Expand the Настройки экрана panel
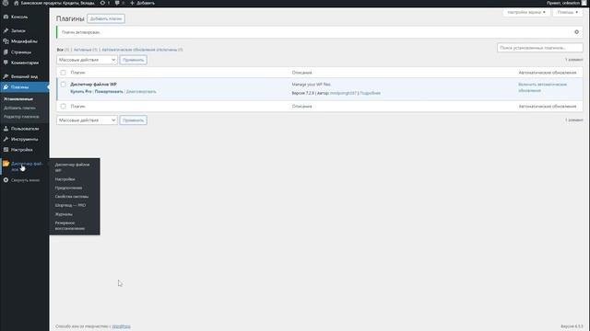Viewport: 590px width, 331px height. [526, 12]
